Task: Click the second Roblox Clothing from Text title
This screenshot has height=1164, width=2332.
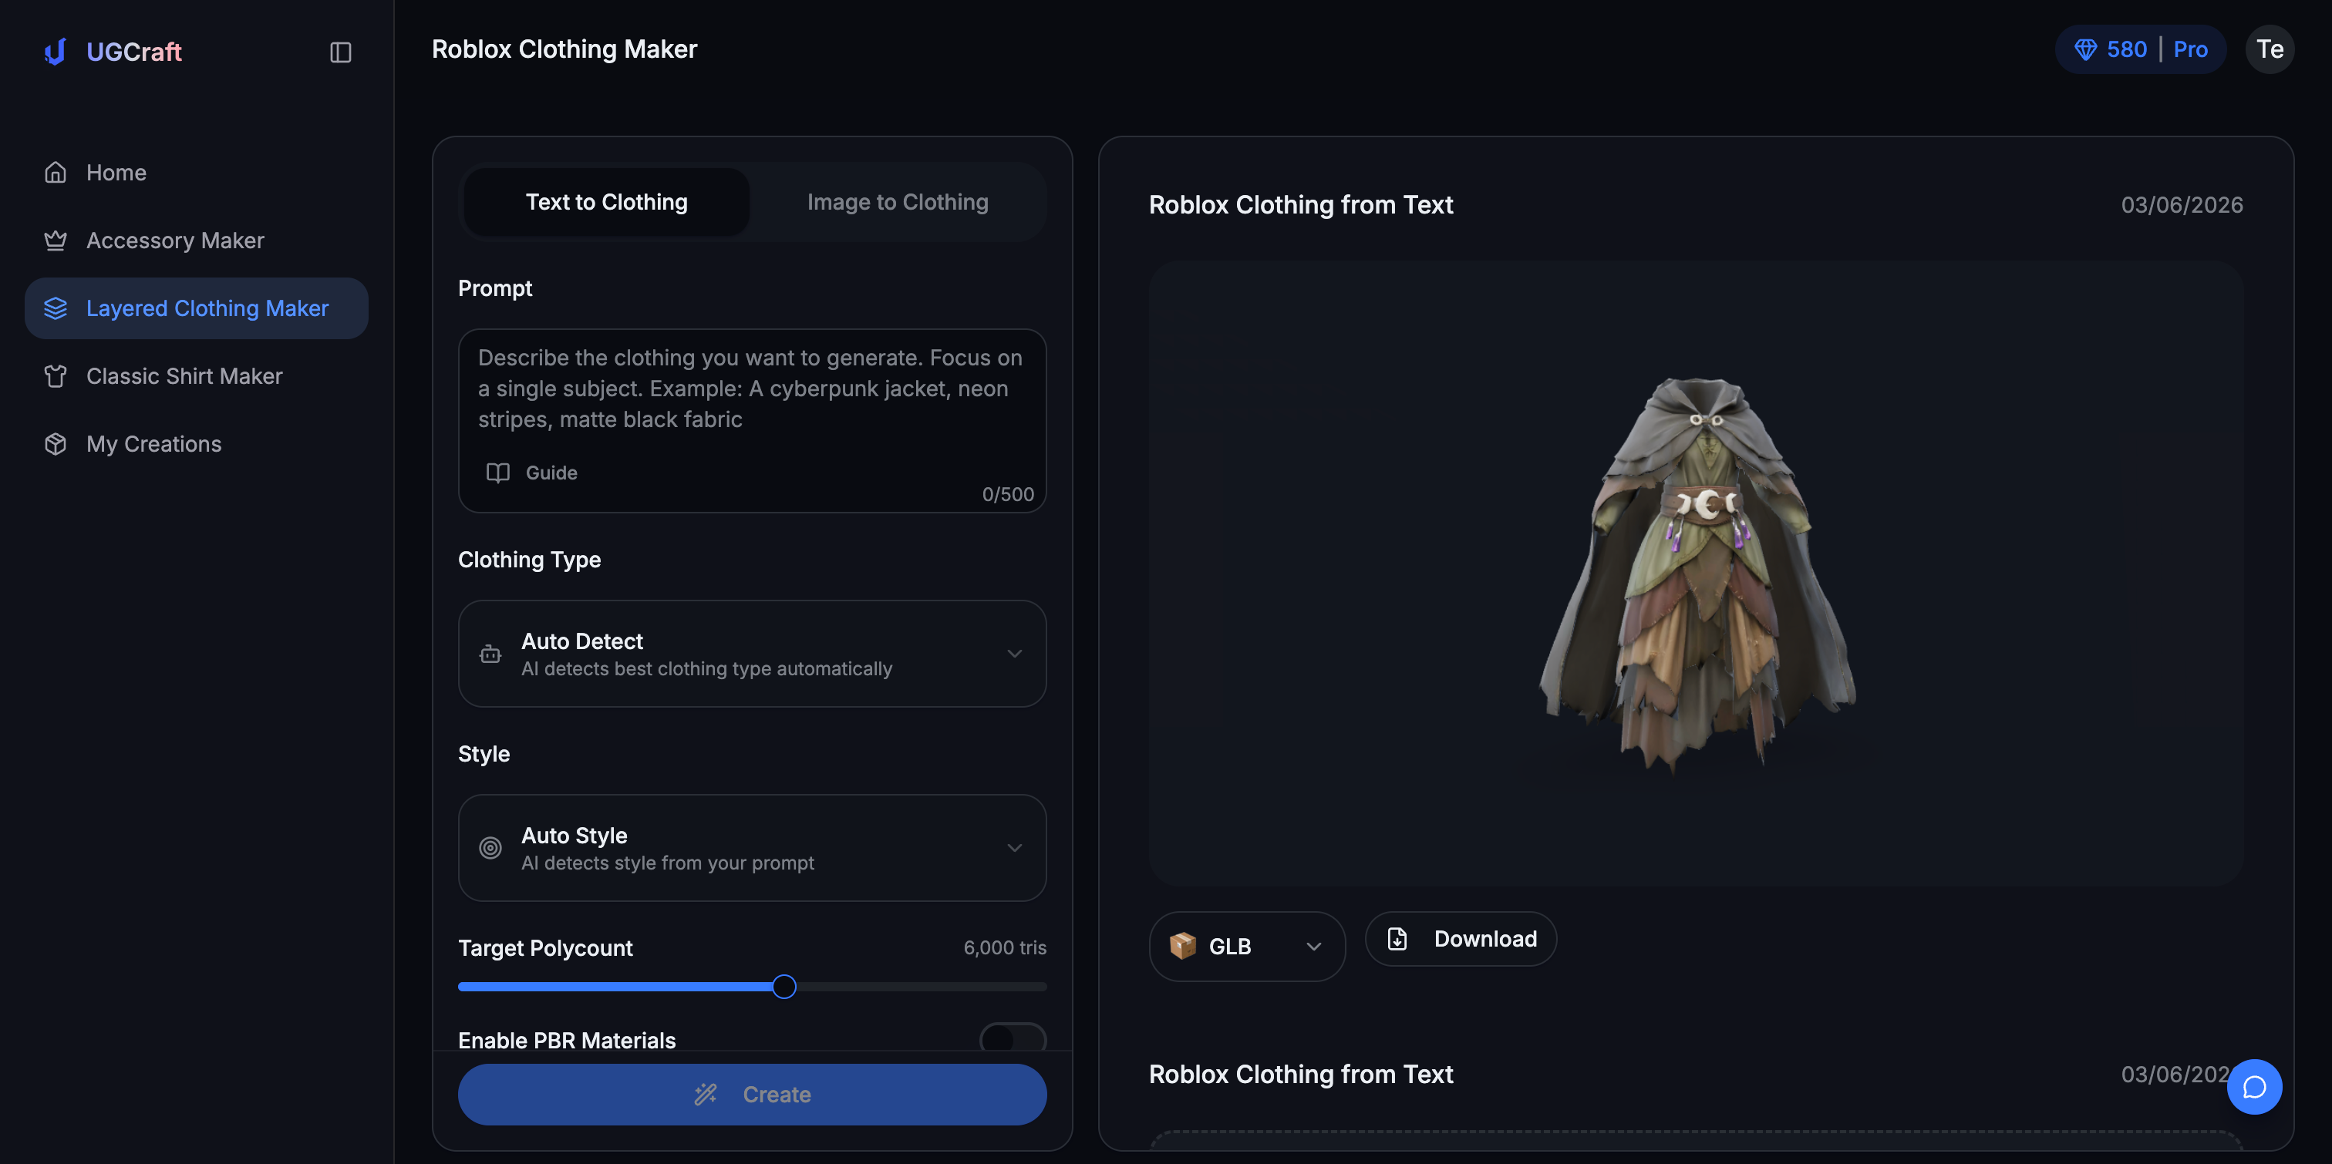Action: 1300,1074
